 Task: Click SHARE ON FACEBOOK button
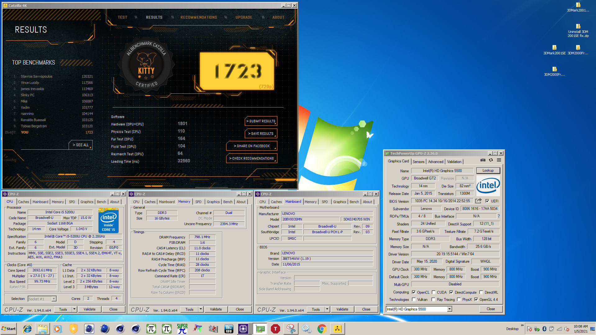[252, 146]
